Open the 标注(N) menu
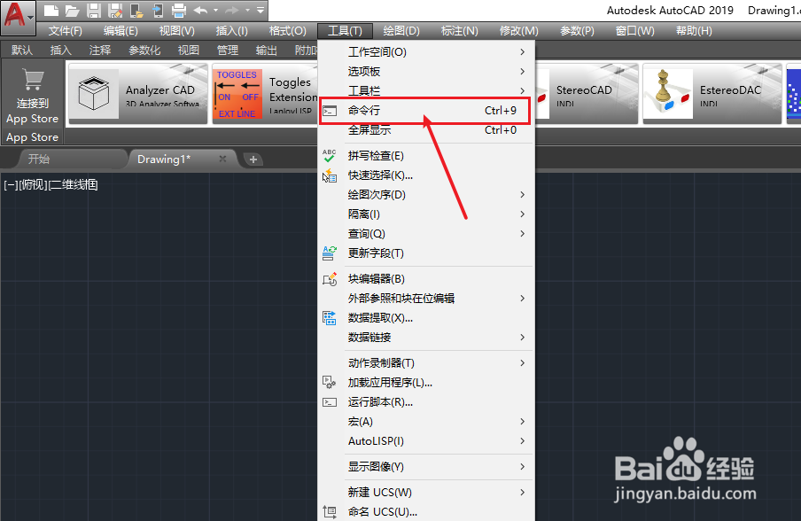 click(x=460, y=31)
